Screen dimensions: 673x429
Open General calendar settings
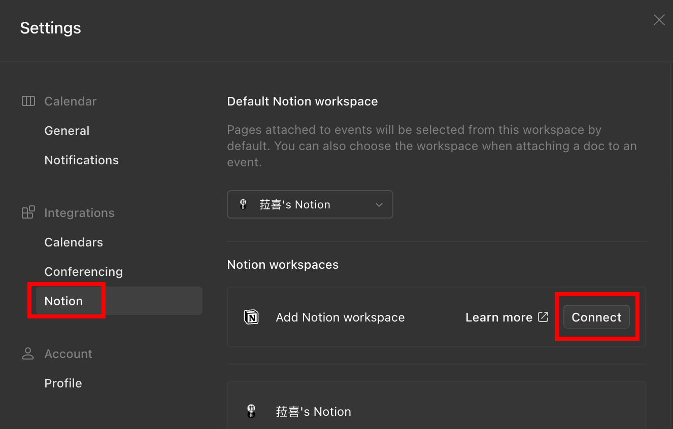pos(67,131)
